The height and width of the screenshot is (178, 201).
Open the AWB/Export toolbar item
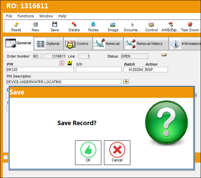(171, 27)
